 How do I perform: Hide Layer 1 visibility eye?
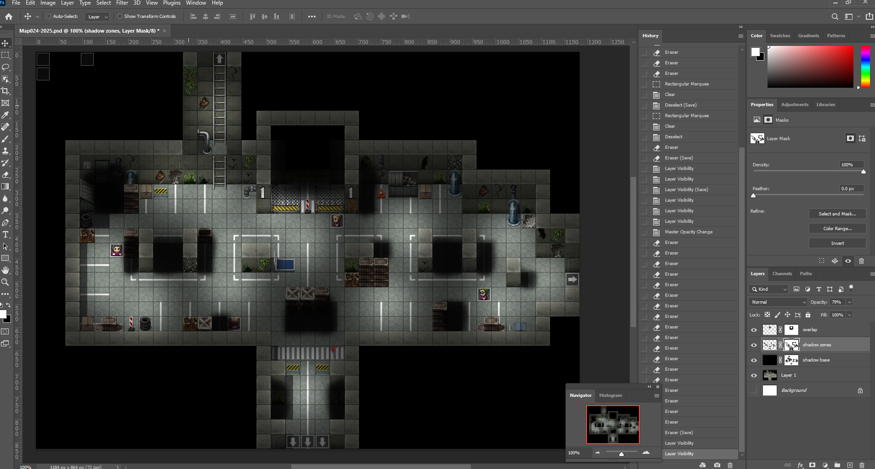click(x=754, y=375)
